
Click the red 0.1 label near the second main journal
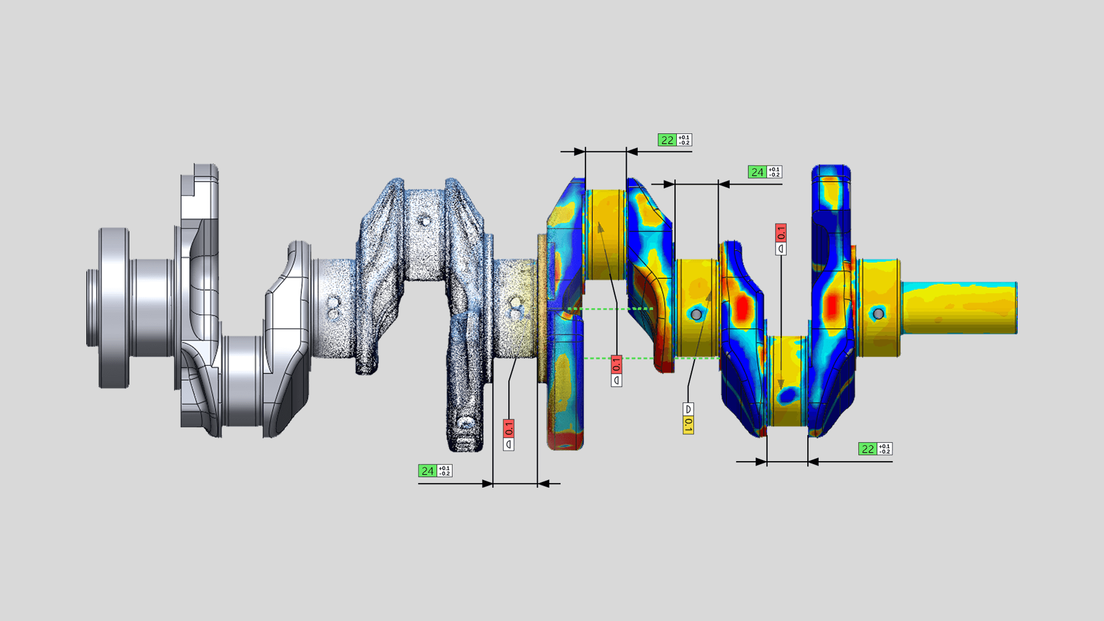coord(616,364)
